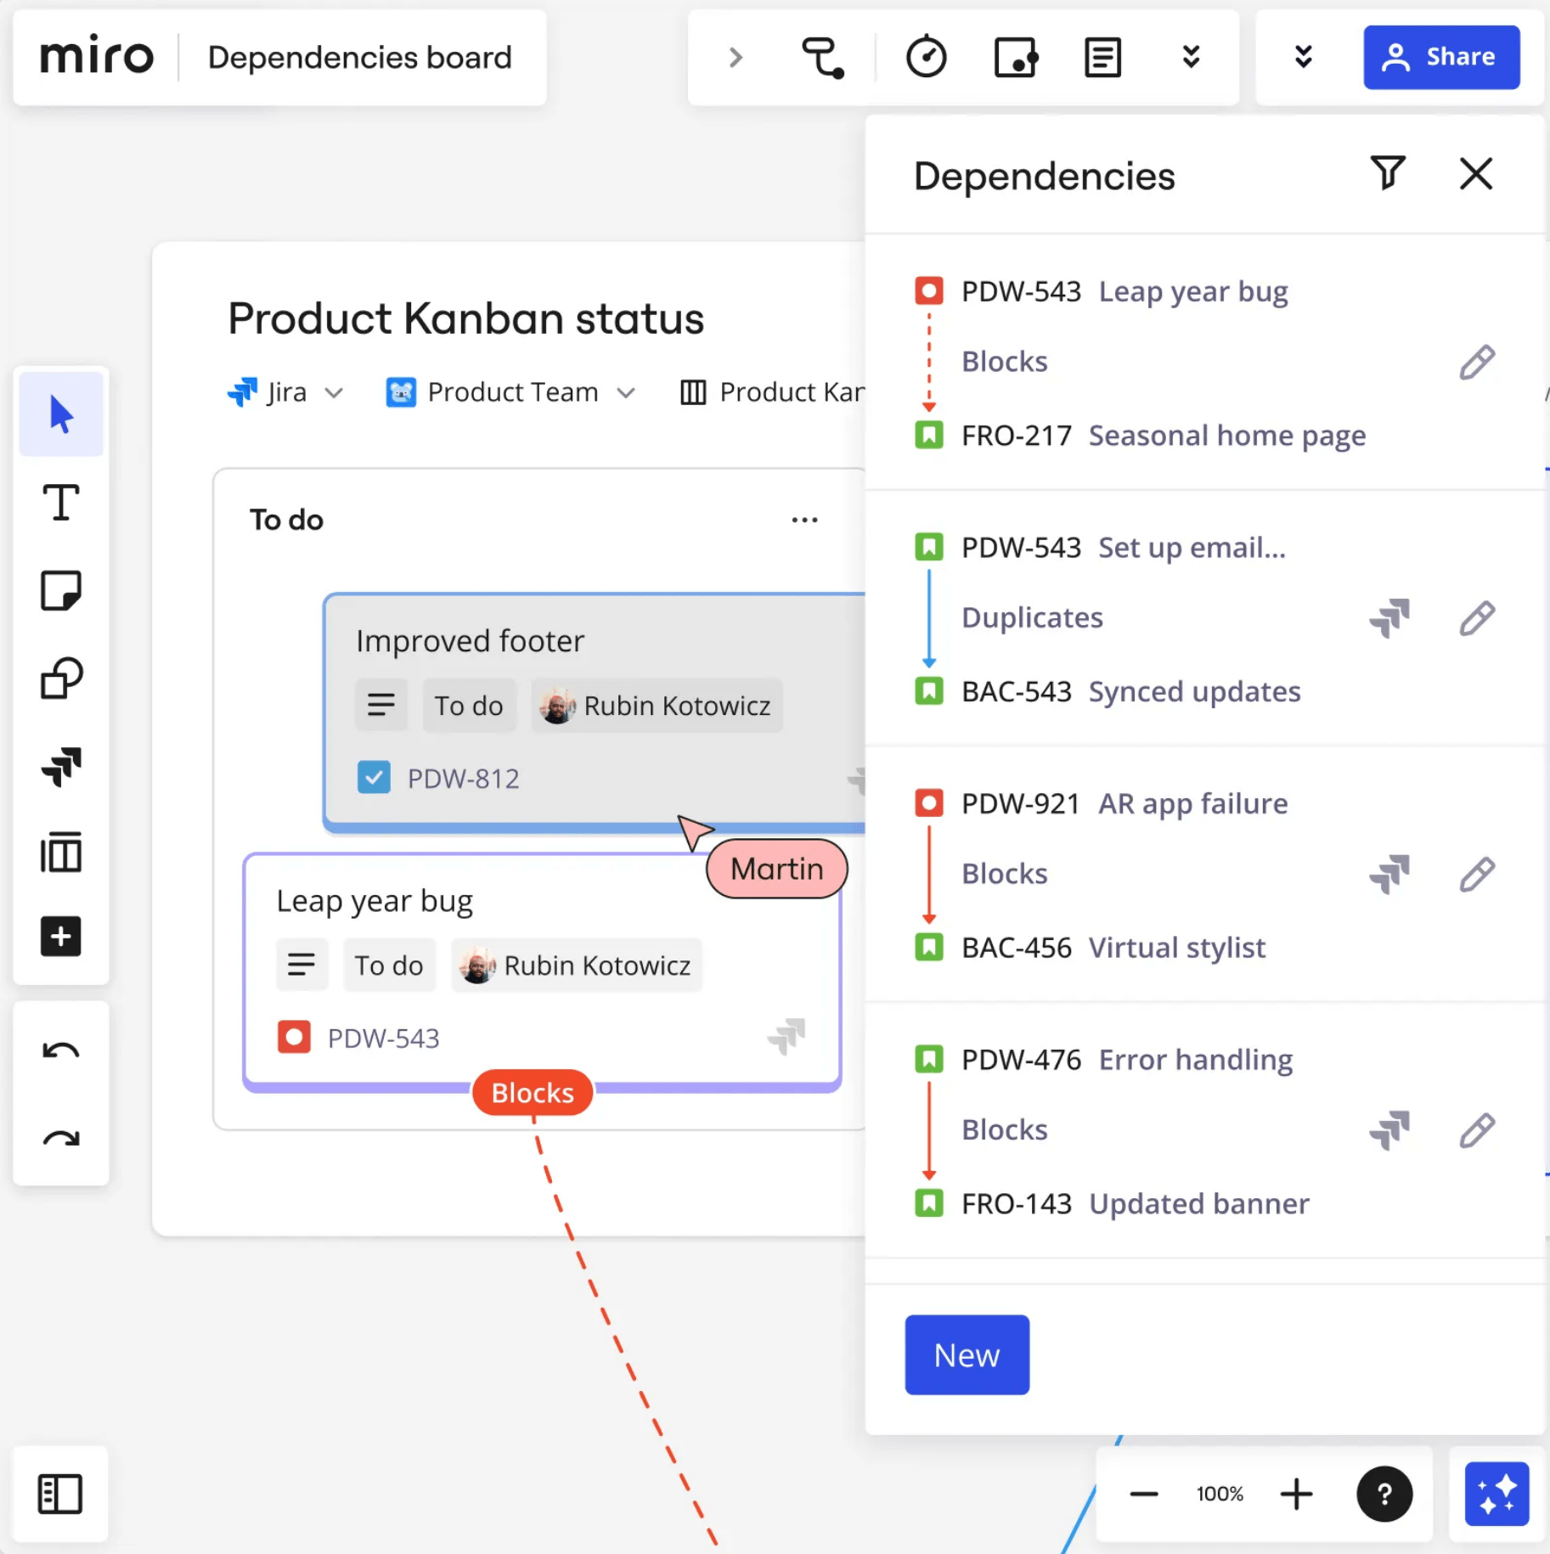Open the filter in the Dependencies panel
Image resolution: width=1550 pixels, height=1554 pixels.
point(1389,173)
